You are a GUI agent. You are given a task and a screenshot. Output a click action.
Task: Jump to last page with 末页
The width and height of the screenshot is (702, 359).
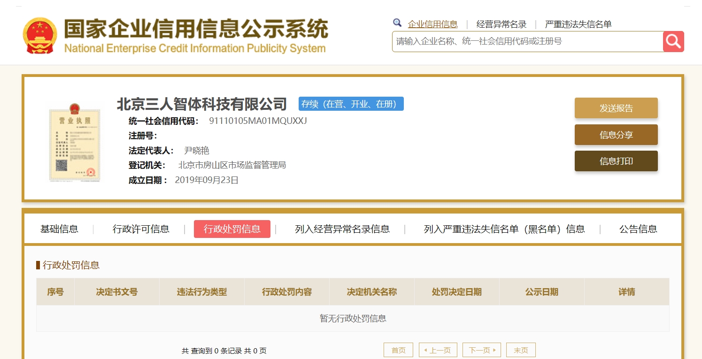coord(521,350)
